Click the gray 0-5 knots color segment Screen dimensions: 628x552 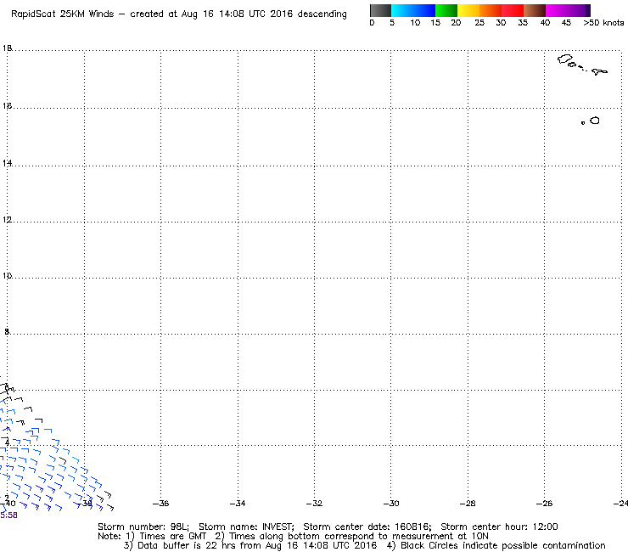380,10
